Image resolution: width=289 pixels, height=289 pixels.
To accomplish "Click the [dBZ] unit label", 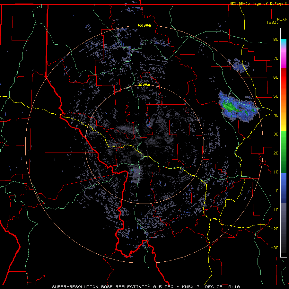I will coord(273,22).
